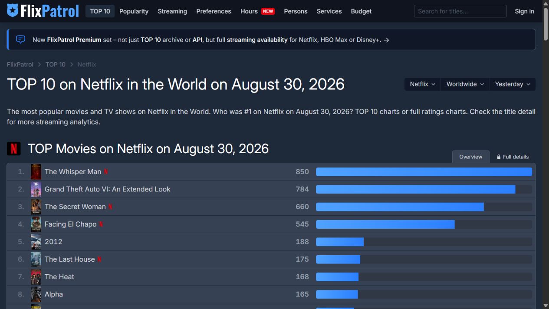Click the lock icon next to Full details
The image size is (549, 309).
pos(499,157)
